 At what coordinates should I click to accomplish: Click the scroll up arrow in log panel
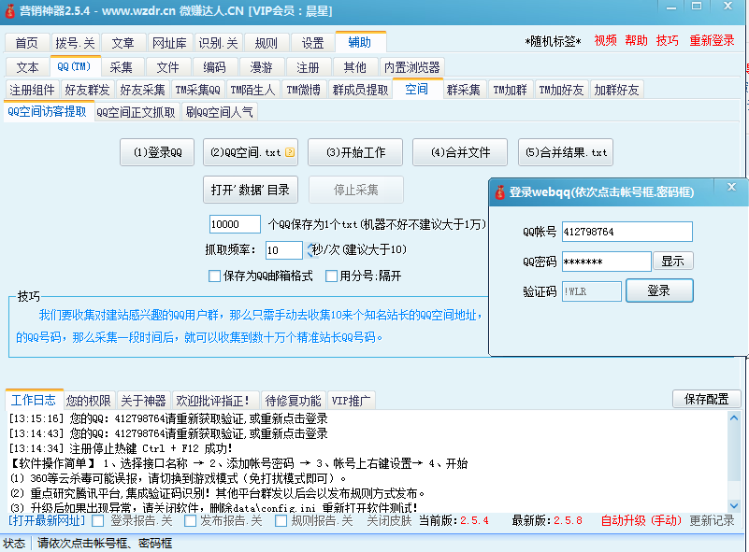coord(736,418)
